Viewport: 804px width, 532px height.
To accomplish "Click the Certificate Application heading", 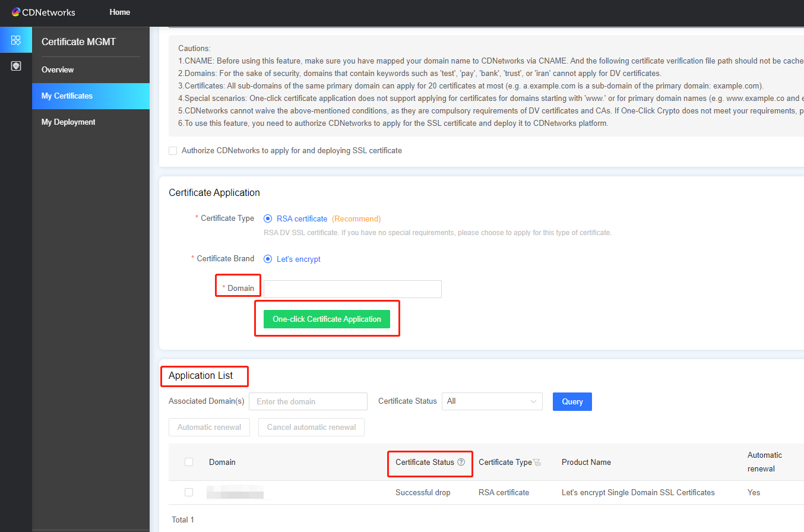I will pyautogui.click(x=214, y=192).
